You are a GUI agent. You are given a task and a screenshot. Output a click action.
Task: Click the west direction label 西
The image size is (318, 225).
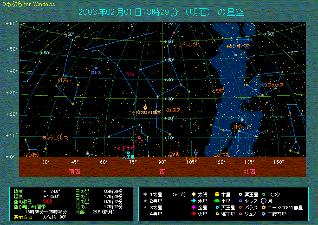tap(162, 171)
